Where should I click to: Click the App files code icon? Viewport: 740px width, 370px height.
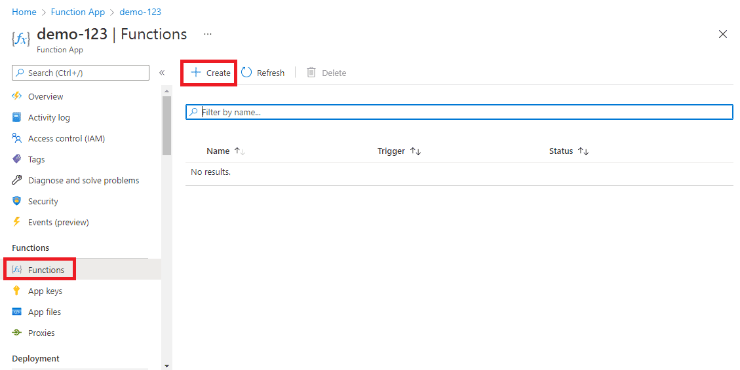[17, 312]
